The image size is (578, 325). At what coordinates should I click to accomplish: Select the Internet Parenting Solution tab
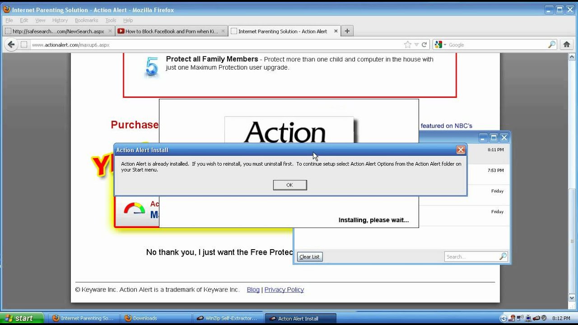point(284,31)
